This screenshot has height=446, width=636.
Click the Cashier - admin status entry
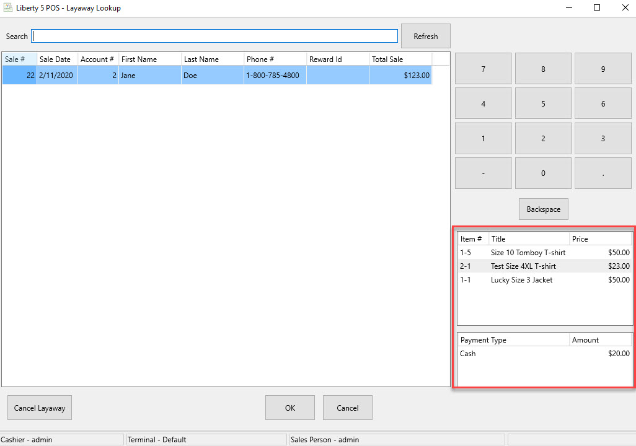61,440
